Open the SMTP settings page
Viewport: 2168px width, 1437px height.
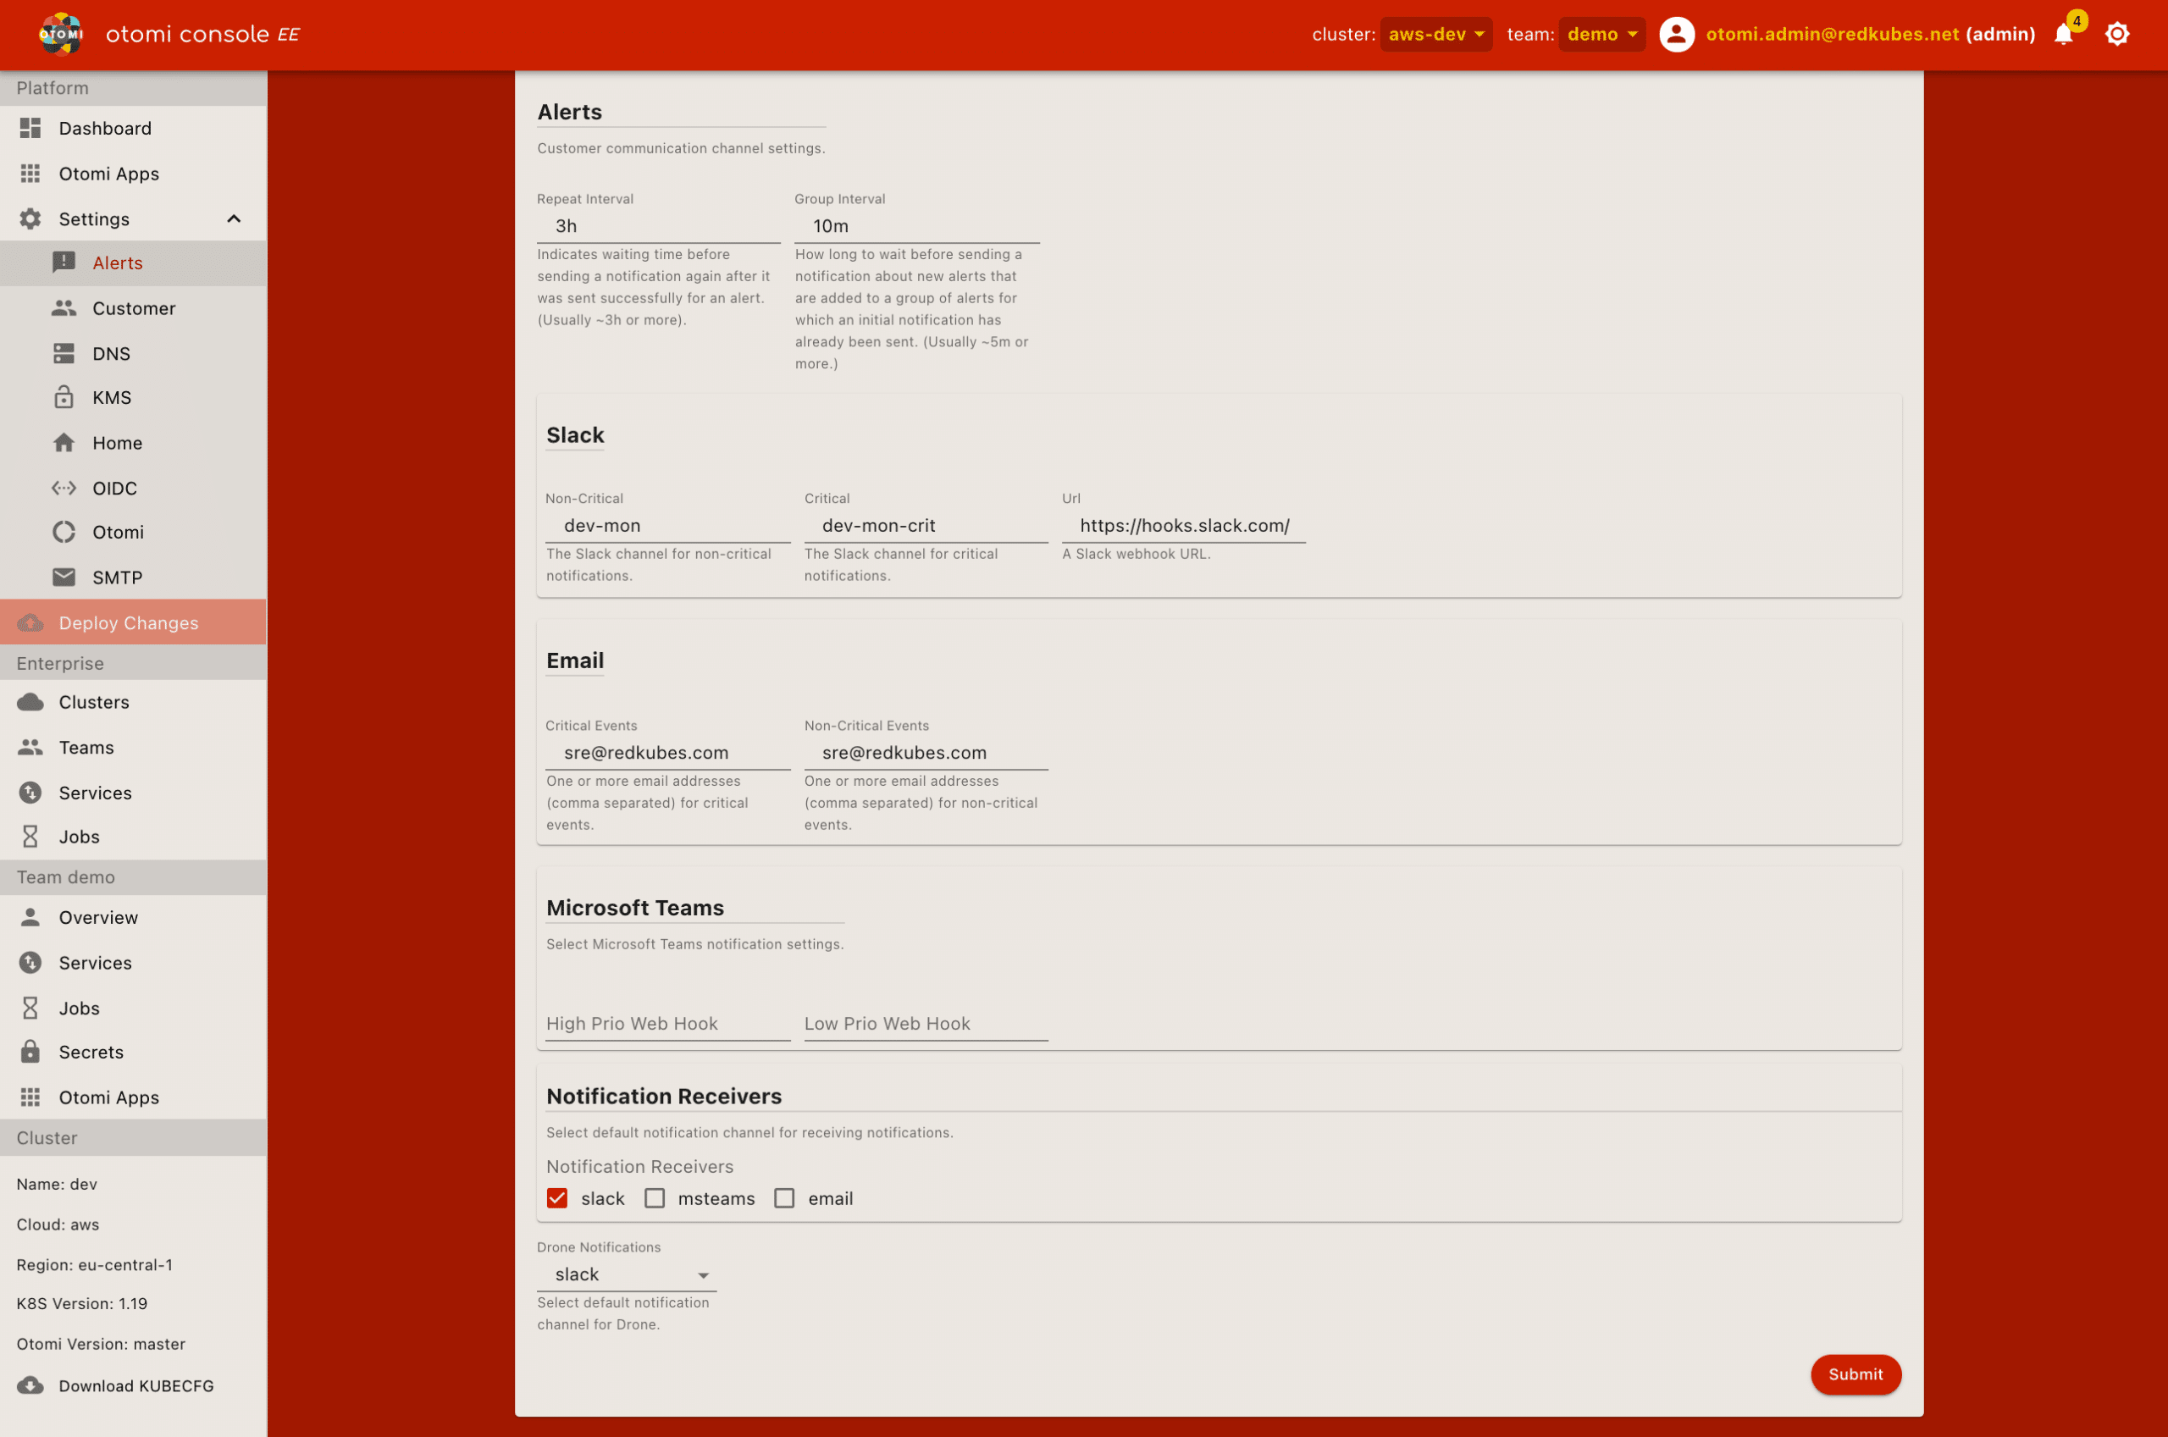point(117,577)
